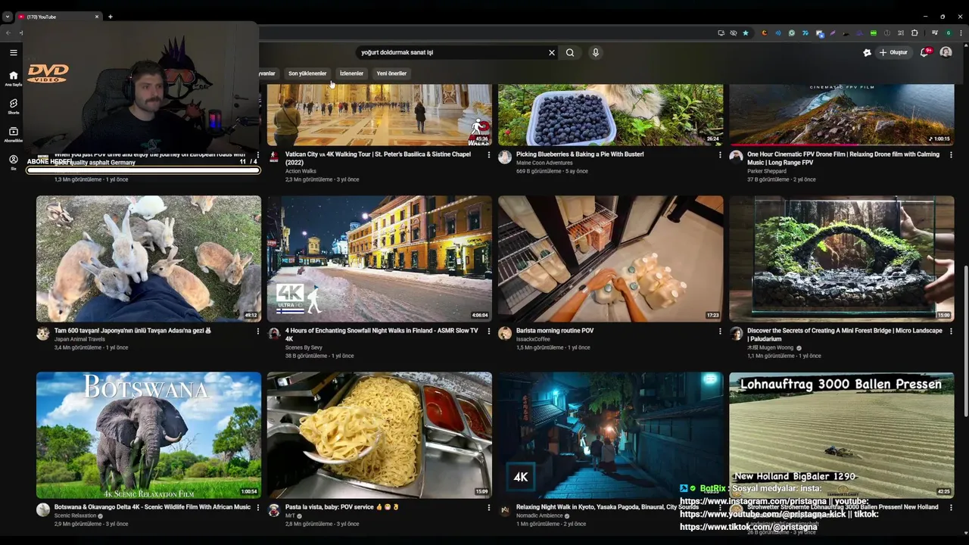Open Parker Sheppard channel avatar
This screenshot has height=545, width=969.
click(x=736, y=157)
